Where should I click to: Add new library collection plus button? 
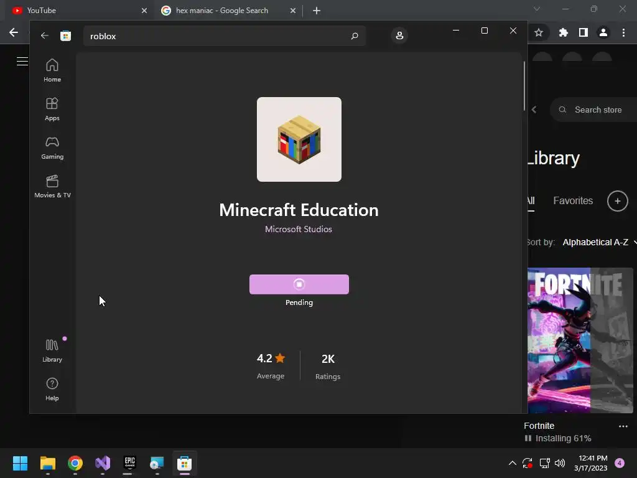click(618, 201)
